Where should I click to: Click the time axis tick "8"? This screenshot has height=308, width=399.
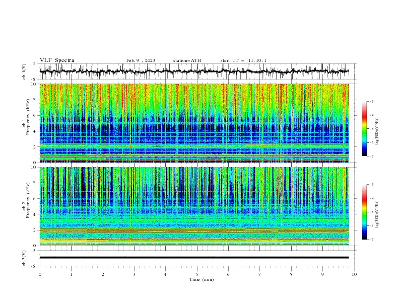(x=291, y=274)
